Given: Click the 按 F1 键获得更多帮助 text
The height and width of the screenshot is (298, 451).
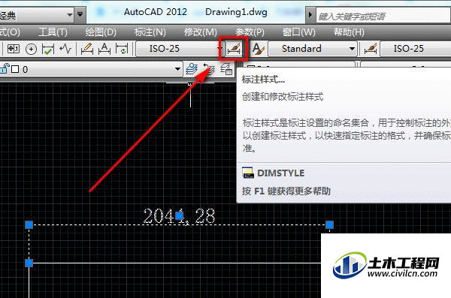Looking at the screenshot, I should click(x=286, y=191).
